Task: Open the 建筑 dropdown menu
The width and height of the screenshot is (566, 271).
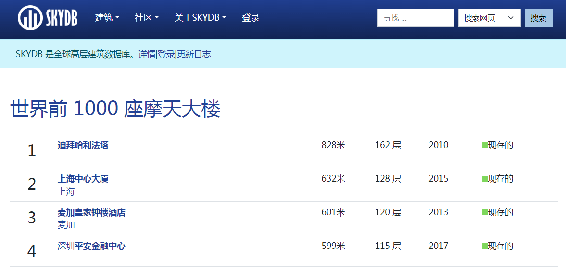Action: (107, 18)
